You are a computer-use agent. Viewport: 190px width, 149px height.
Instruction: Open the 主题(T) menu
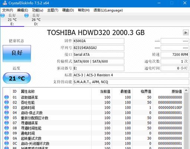pos(53,10)
